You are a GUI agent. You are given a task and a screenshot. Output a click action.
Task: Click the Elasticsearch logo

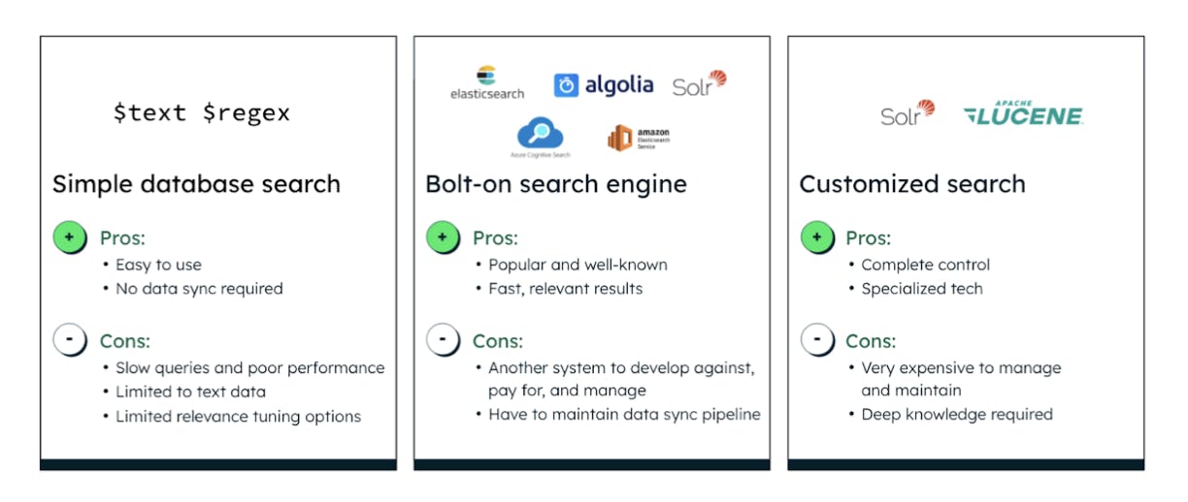(x=486, y=83)
